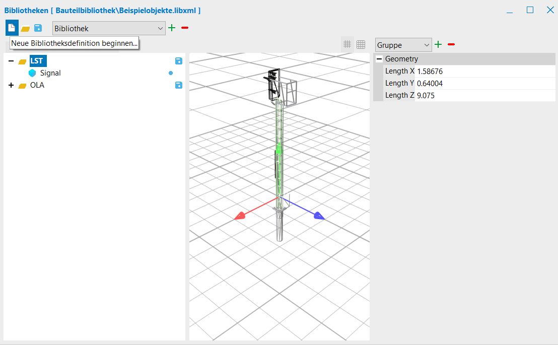Save library using top toolbar disk icon
Image resolution: width=558 pixels, height=345 pixels.
coord(38,28)
